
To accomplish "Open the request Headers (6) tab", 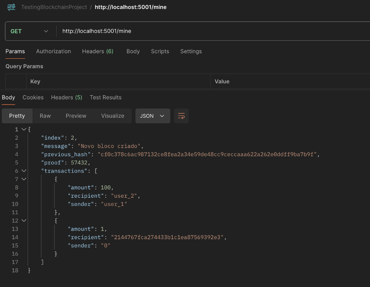I will click(98, 51).
